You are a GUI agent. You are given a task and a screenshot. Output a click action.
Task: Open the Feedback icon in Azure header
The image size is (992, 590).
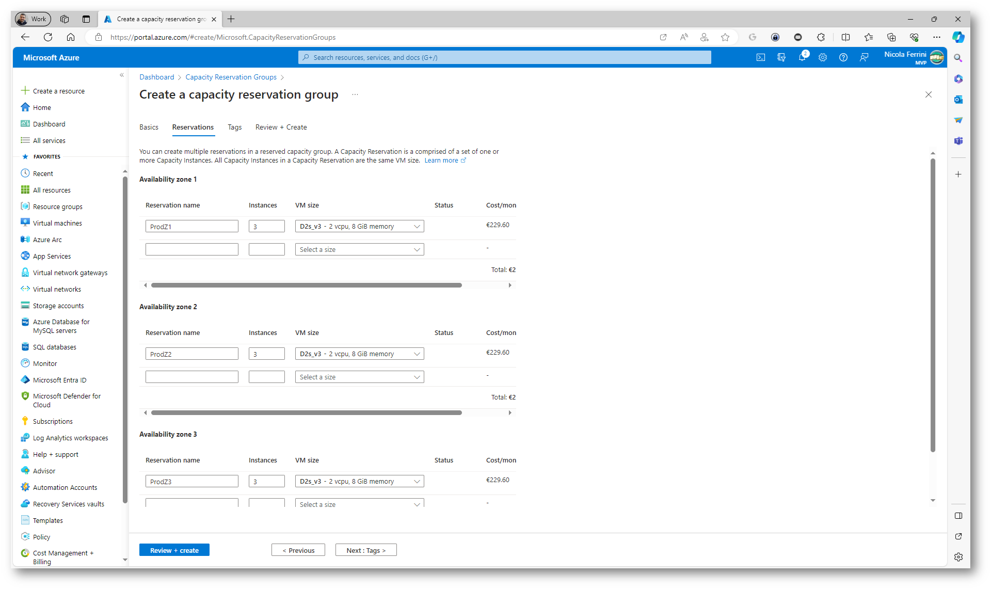[x=864, y=58]
